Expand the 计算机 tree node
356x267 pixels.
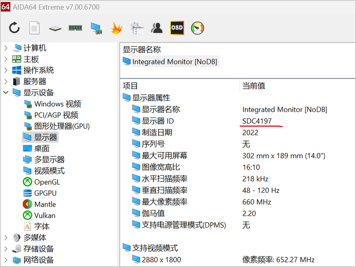pyautogui.click(x=6, y=48)
